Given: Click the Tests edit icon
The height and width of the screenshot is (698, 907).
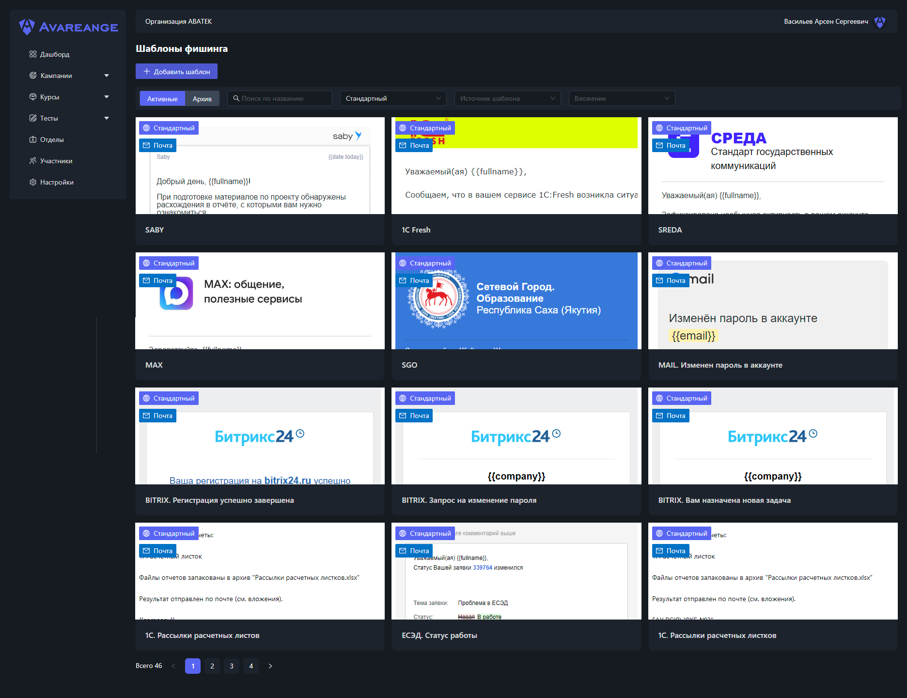Looking at the screenshot, I should coord(33,118).
